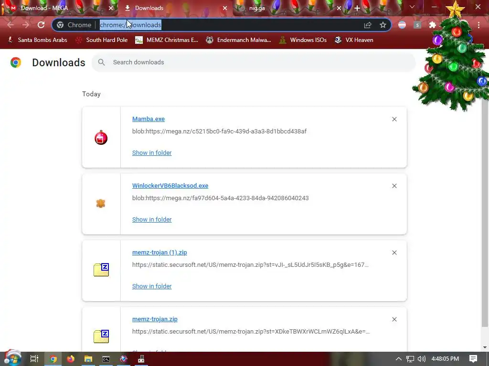Open the Mamba.exe download link

tap(149, 119)
